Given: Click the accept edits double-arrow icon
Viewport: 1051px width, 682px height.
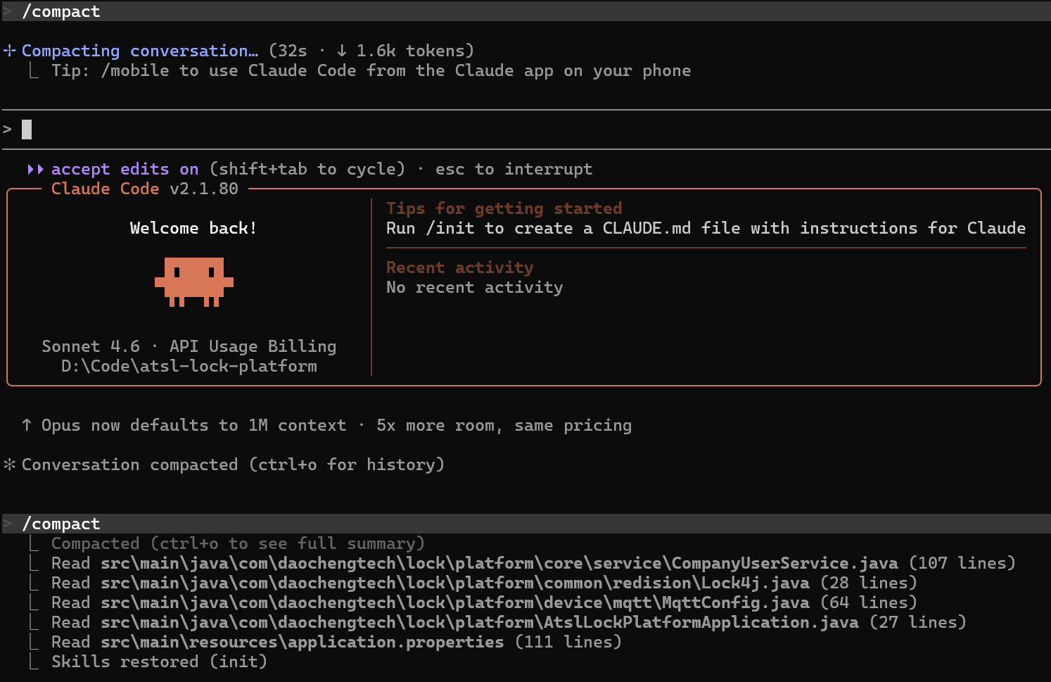Looking at the screenshot, I should (35, 170).
